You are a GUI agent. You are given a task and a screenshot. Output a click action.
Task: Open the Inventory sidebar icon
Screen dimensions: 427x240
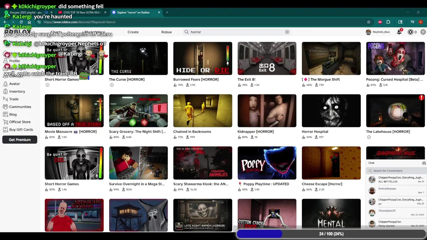tap(5, 91)
